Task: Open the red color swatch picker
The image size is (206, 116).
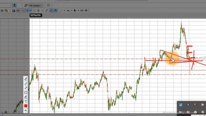Action: point(26,106)
